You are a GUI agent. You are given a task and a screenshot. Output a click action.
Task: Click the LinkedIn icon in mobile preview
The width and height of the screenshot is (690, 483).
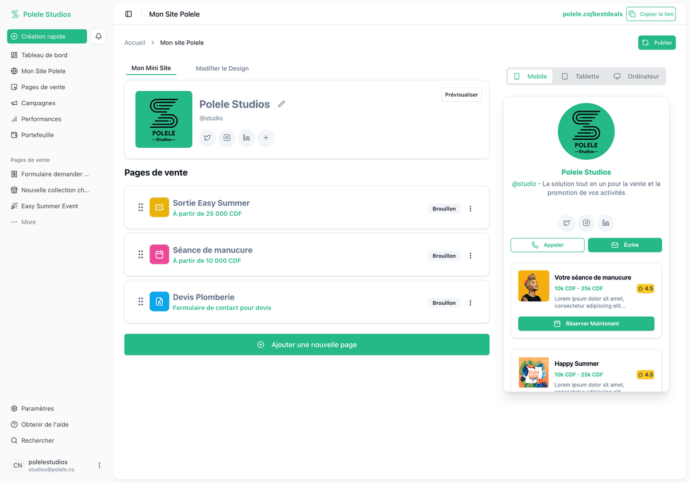coord(605,223)
